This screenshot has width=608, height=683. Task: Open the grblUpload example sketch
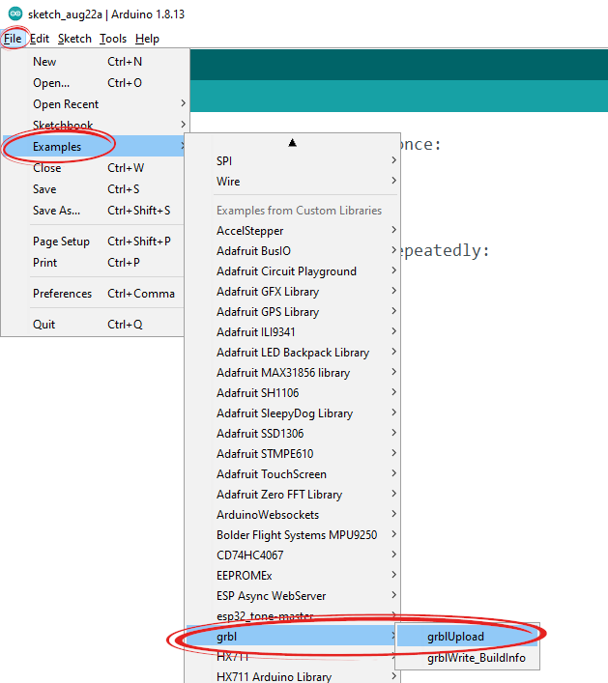point(468,637)
